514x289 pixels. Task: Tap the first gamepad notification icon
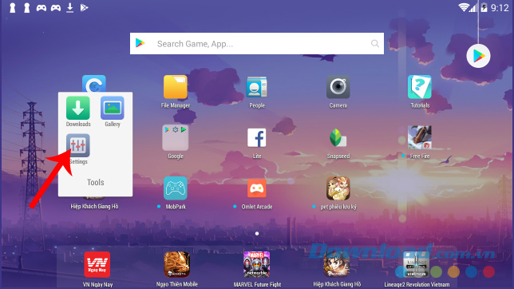[x=42, y=8]
